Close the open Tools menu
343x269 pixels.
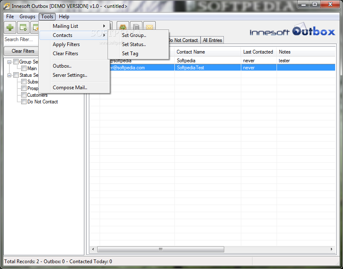[47, 17]
